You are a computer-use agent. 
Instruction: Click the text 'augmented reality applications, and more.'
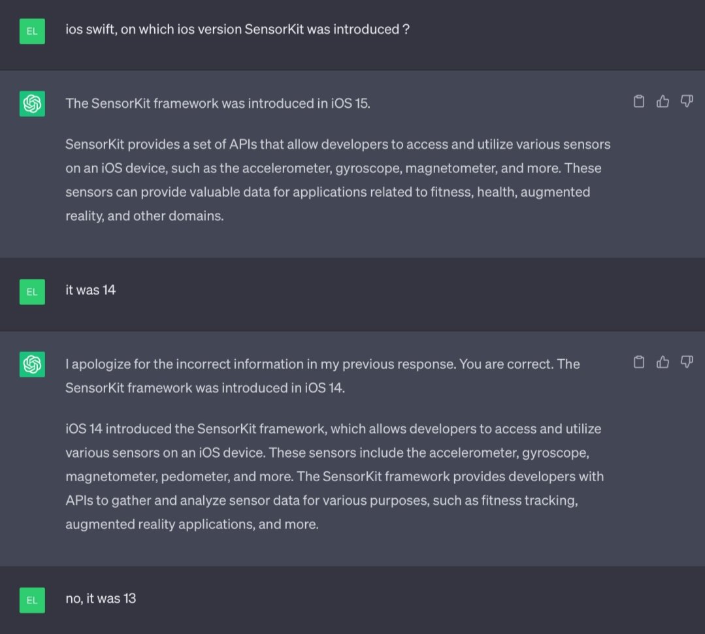click(x=192, y=524)
